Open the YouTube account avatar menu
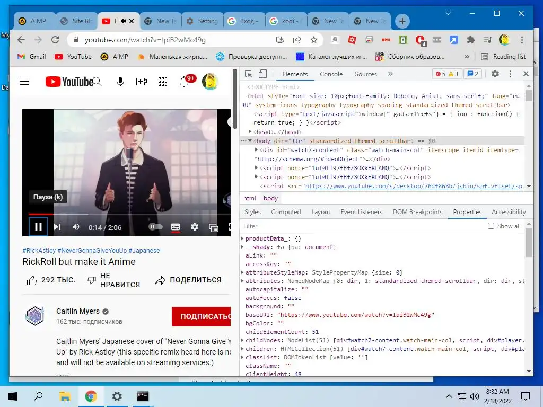The image size is (543, 407). pyautogui.click(x=210, y=82)
